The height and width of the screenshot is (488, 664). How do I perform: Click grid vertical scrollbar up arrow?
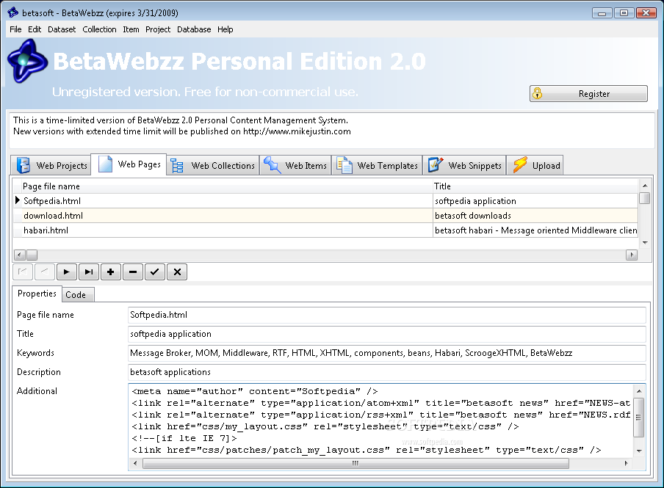tap(644, 186)
